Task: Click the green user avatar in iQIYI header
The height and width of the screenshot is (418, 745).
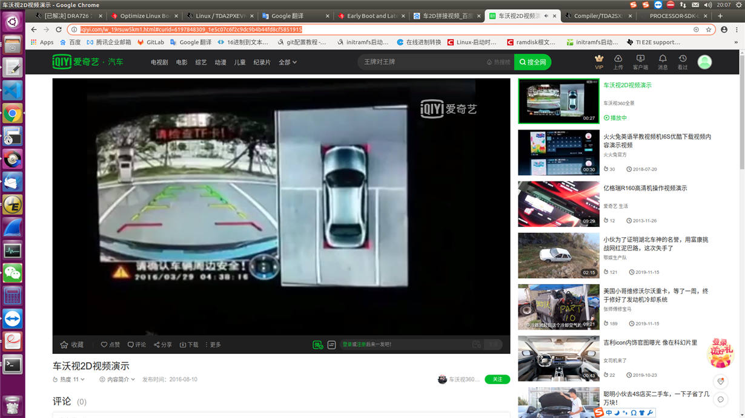Action: pyautogui.click(x=704, y=62)
